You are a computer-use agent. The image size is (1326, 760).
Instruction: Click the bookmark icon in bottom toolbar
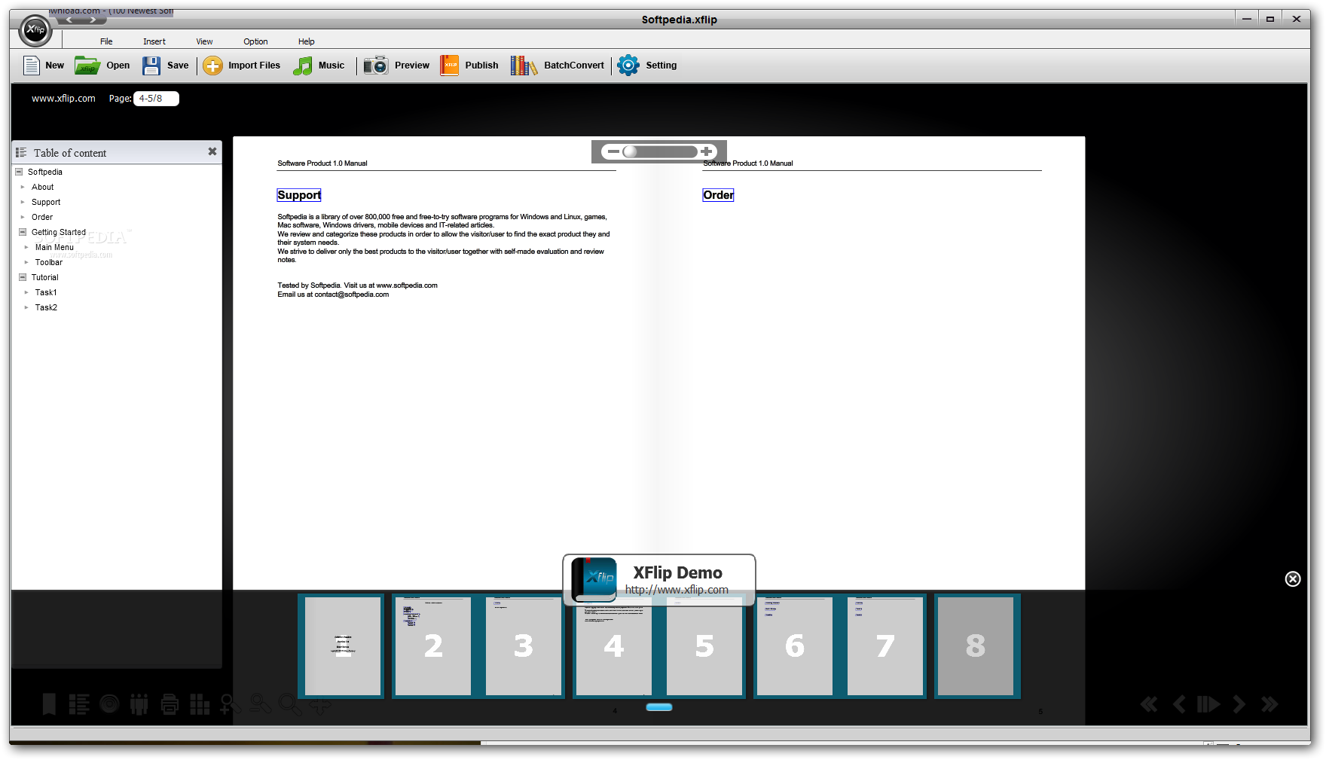49,704
